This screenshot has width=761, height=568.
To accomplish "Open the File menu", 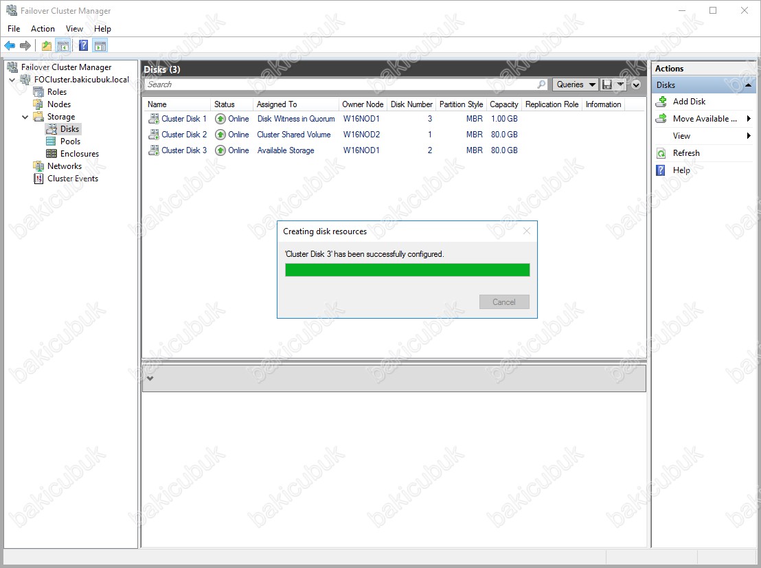I will click(14, 29).
